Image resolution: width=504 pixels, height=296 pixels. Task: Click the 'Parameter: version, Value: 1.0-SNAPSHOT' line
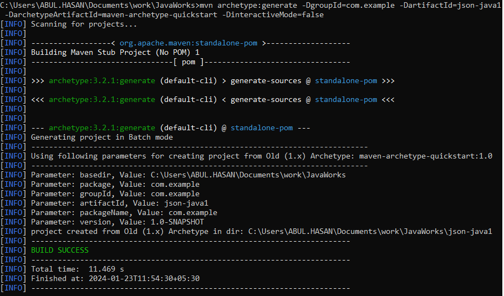coord(118,222)
